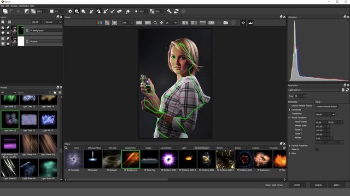Viewport: 350px width, 196px height.
Task: Click the RESET button
Action: 297,185
